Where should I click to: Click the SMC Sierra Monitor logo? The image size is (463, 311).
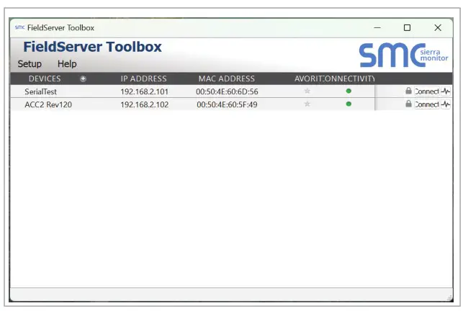click(403, 55)
